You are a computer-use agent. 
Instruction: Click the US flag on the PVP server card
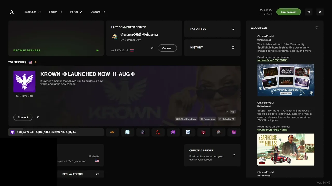coord(97,161)
